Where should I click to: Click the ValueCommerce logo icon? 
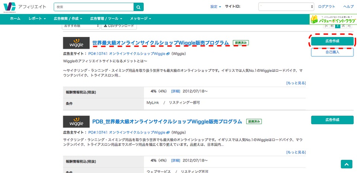[x=10, y=7]
